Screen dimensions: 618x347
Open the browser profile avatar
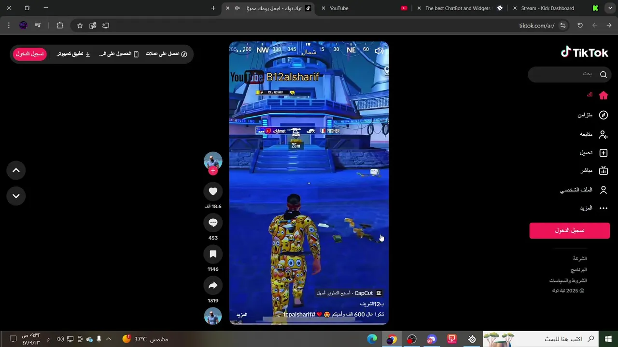[23, 26]
